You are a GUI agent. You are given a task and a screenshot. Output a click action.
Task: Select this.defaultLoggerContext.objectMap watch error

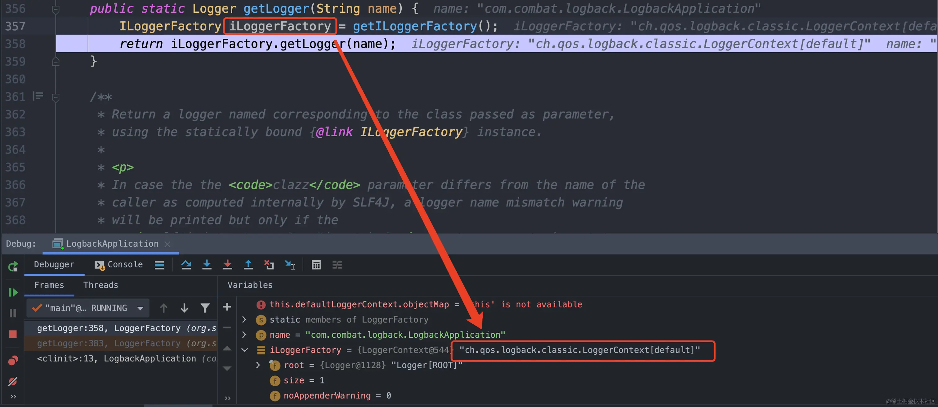coord(419,305)
